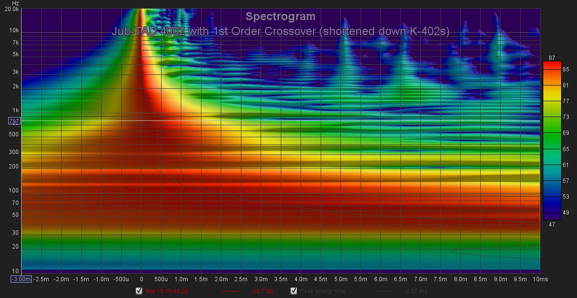Click the 53 color scale label
577x298 pixels.
coord(566,197)
